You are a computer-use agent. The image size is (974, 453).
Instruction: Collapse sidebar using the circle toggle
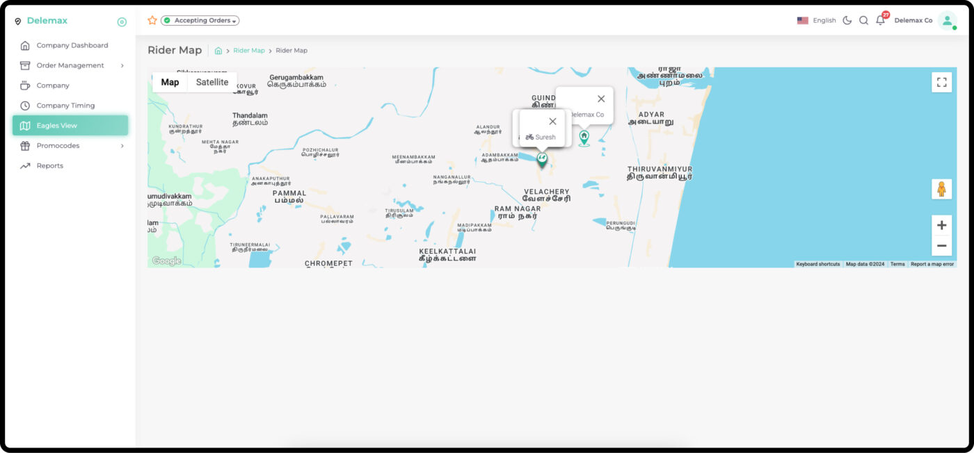click(122, 22)
